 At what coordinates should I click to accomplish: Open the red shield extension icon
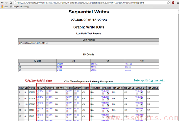[x=173, y=3]
